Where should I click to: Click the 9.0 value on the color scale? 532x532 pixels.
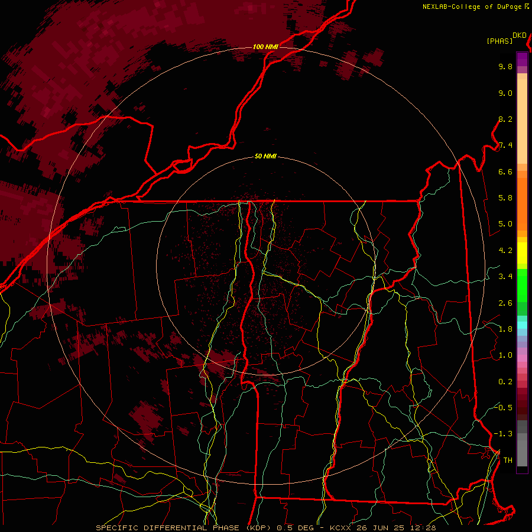pos(505,93)
